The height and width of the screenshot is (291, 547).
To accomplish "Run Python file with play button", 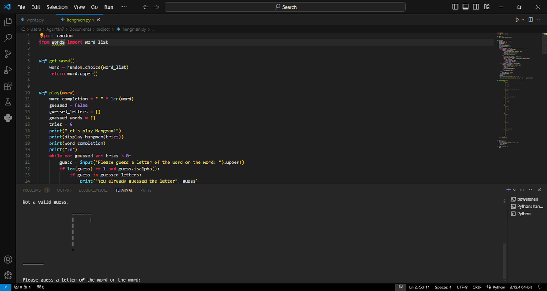I will point(517,20).
